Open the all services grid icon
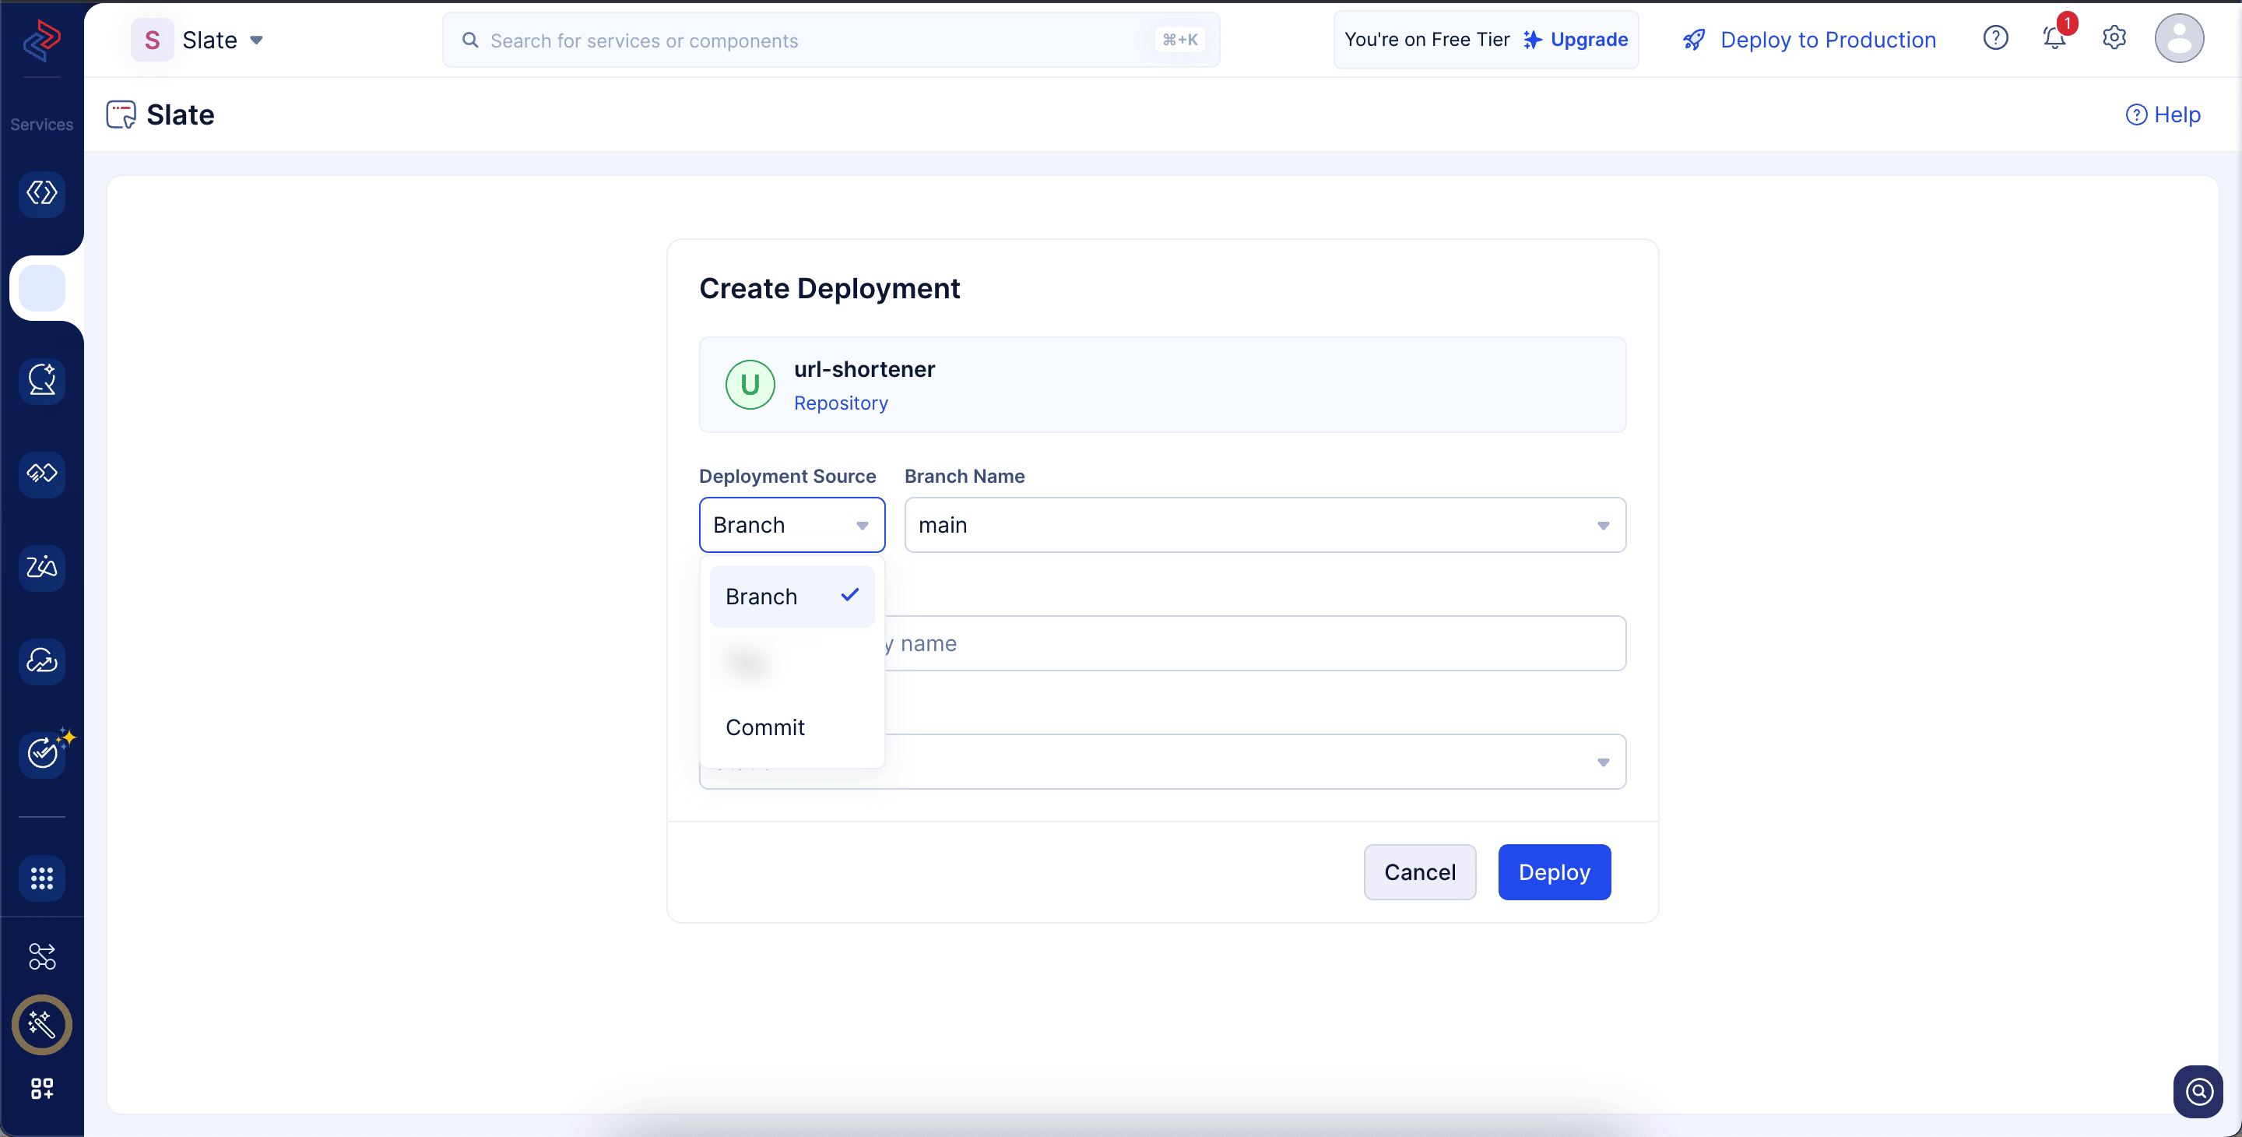Viewport: 2242px width, 1137px height. (x=42, y=878)
